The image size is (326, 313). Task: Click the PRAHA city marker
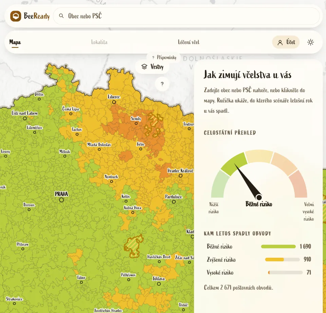61,200
